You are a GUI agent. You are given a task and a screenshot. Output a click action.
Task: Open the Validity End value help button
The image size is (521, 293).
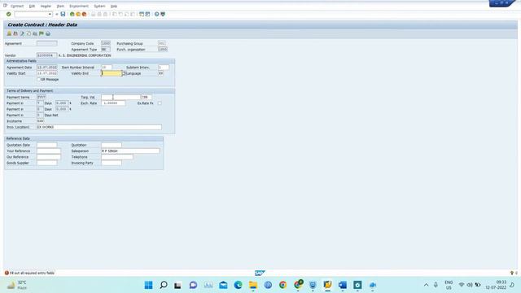tap(124, 73)
